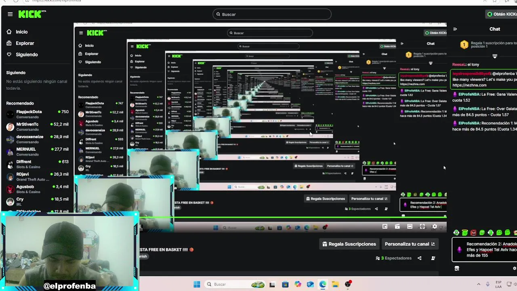517x291 pixels.
Task: Click the microphone icon in the bottom system tray
Action: point(488,285)
